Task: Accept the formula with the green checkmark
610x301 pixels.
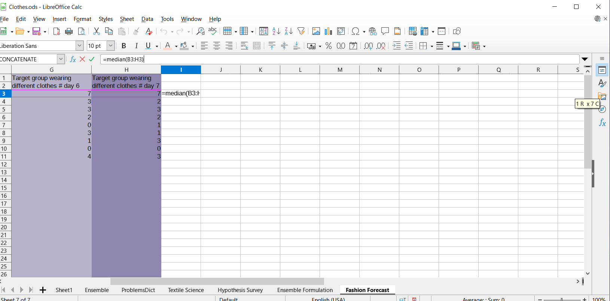Action: click(x=92, y=59)
